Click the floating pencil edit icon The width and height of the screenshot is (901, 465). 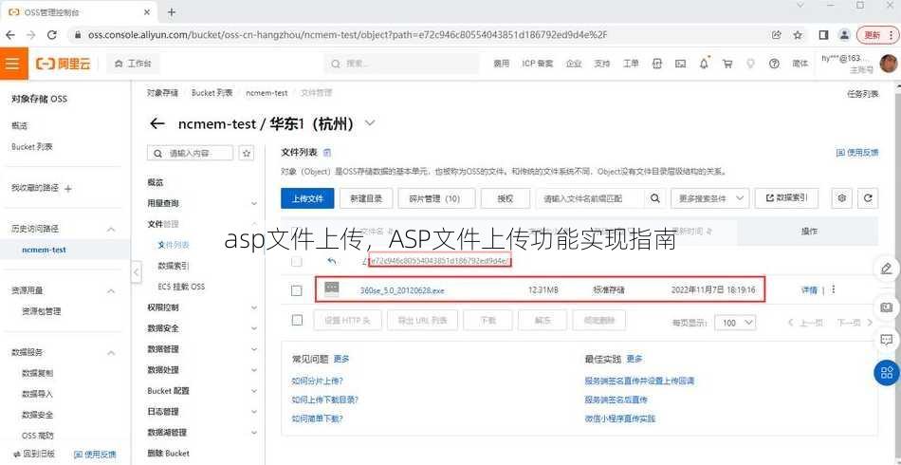(x=886, y=268)
